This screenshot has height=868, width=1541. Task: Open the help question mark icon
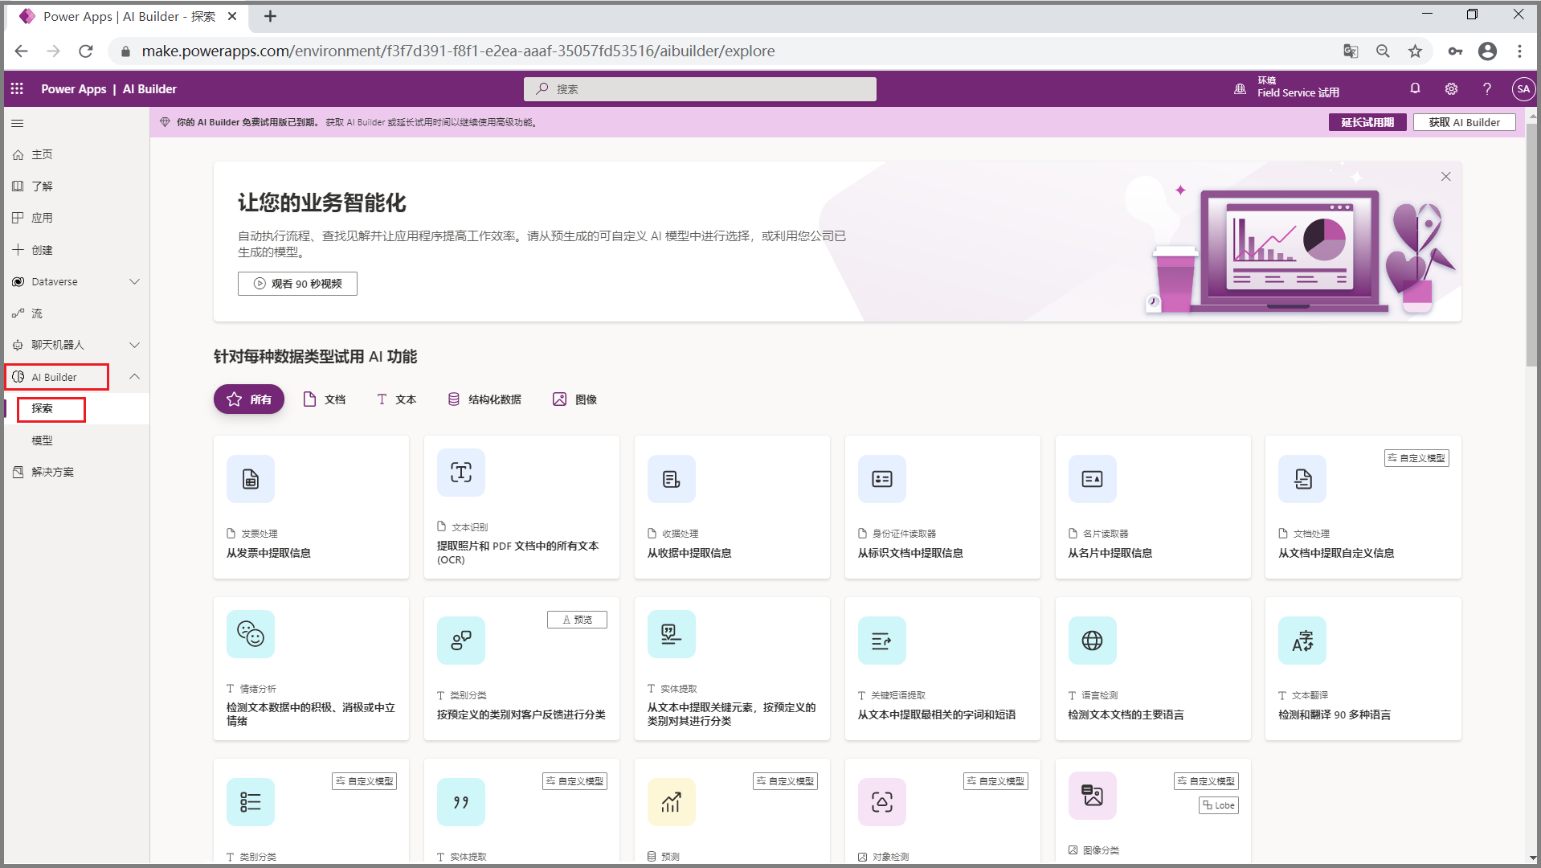coord(1487,88)
